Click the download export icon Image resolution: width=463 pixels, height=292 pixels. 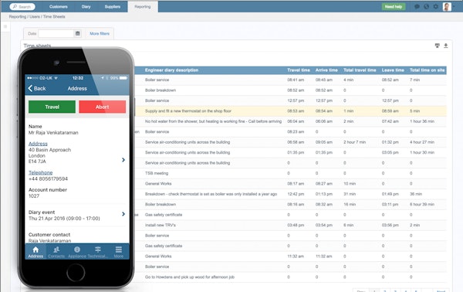[446, 46]
